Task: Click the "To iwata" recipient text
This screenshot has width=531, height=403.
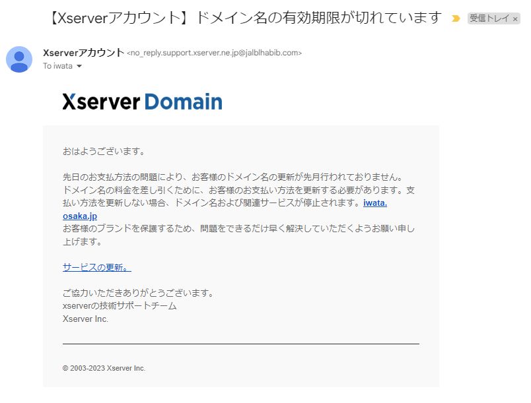Action: 57,67
